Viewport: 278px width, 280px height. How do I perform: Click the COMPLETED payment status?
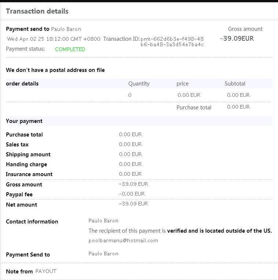70,49
